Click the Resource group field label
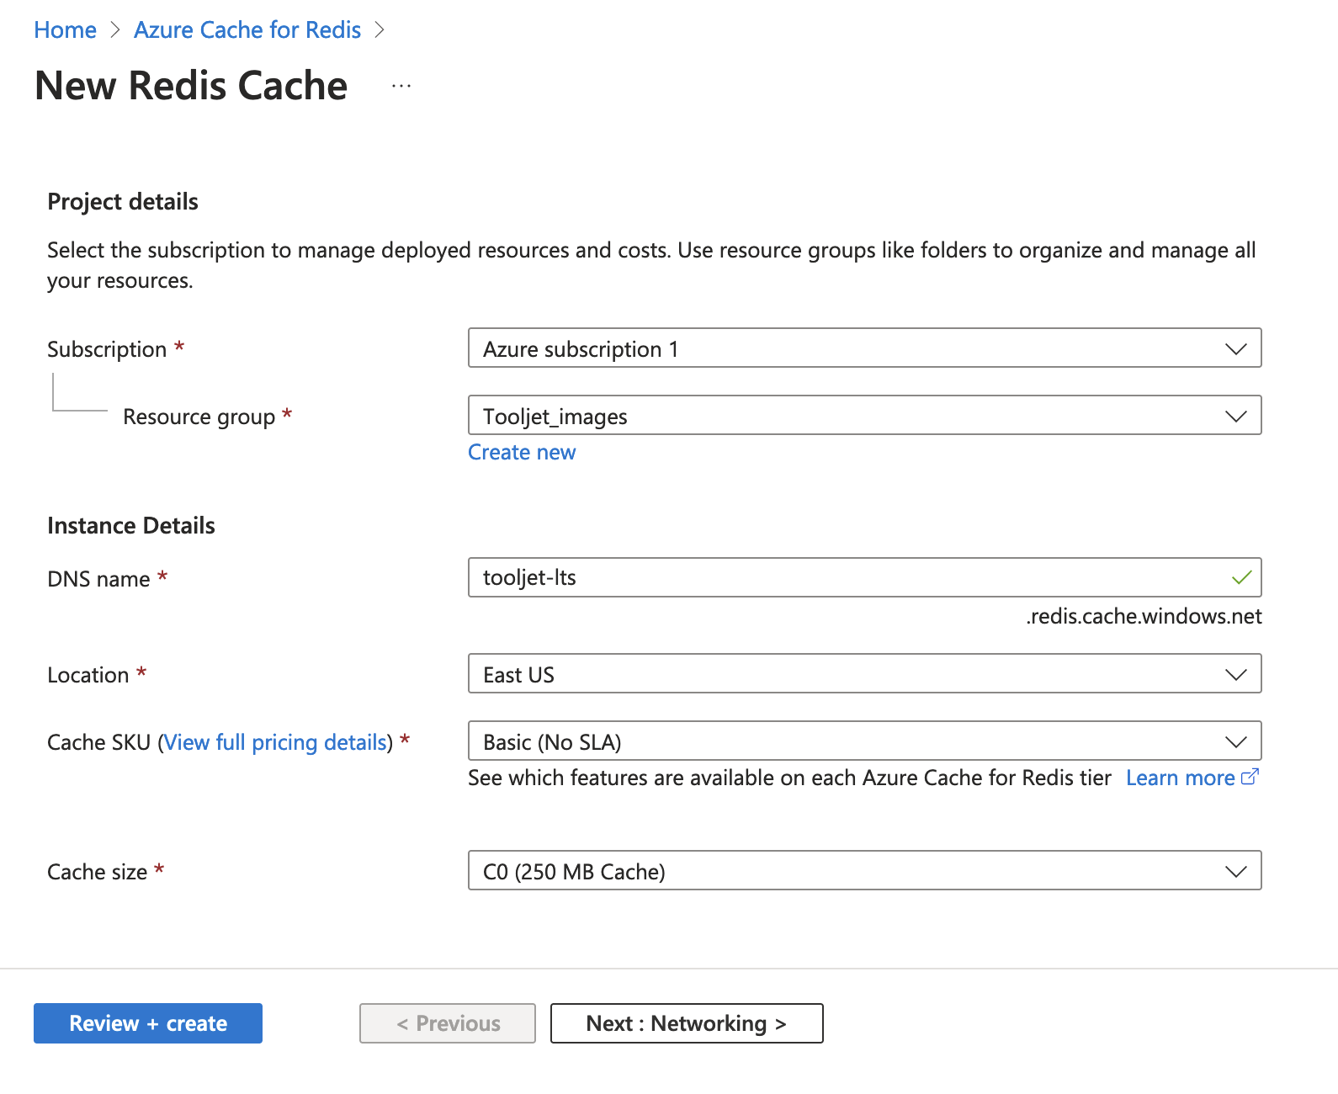The width and height of the screenshot is (1338, 1094). (199, 417)
